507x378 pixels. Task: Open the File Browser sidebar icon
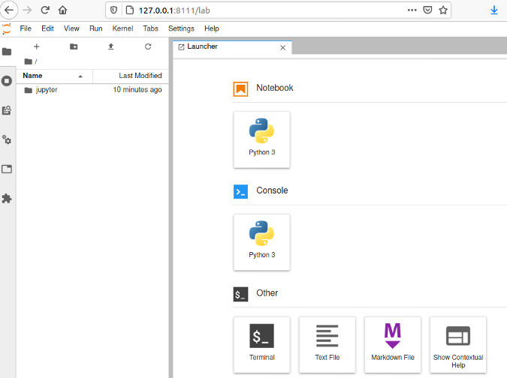(x=7, y=52)
